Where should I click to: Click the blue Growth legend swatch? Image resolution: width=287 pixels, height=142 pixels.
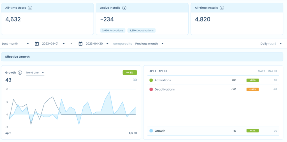(151, 131)
